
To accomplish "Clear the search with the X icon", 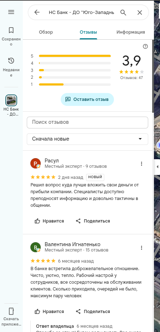I will 140,13.
